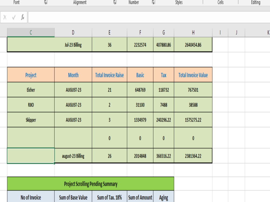Open the Font dialog launcher
The width and height of the screenshot is (270, 202).
[46, 2]
